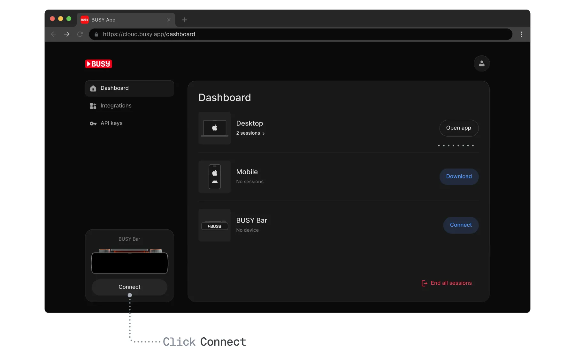Reload the page with the refresh icon
Viewport: 575px width, 360px height.
click(80, 34)
